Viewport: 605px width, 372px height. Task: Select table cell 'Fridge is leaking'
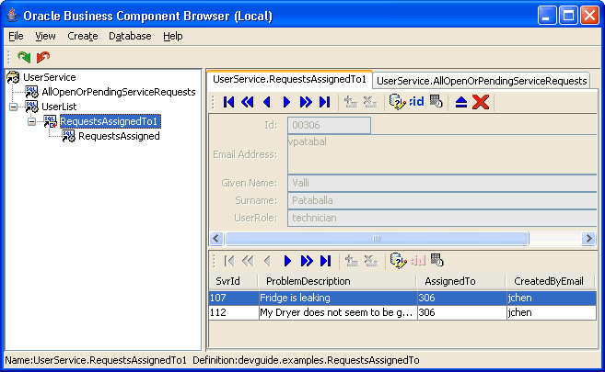[338, 298]
